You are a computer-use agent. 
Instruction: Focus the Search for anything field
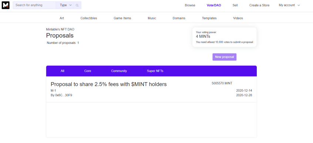pos(34,6)
